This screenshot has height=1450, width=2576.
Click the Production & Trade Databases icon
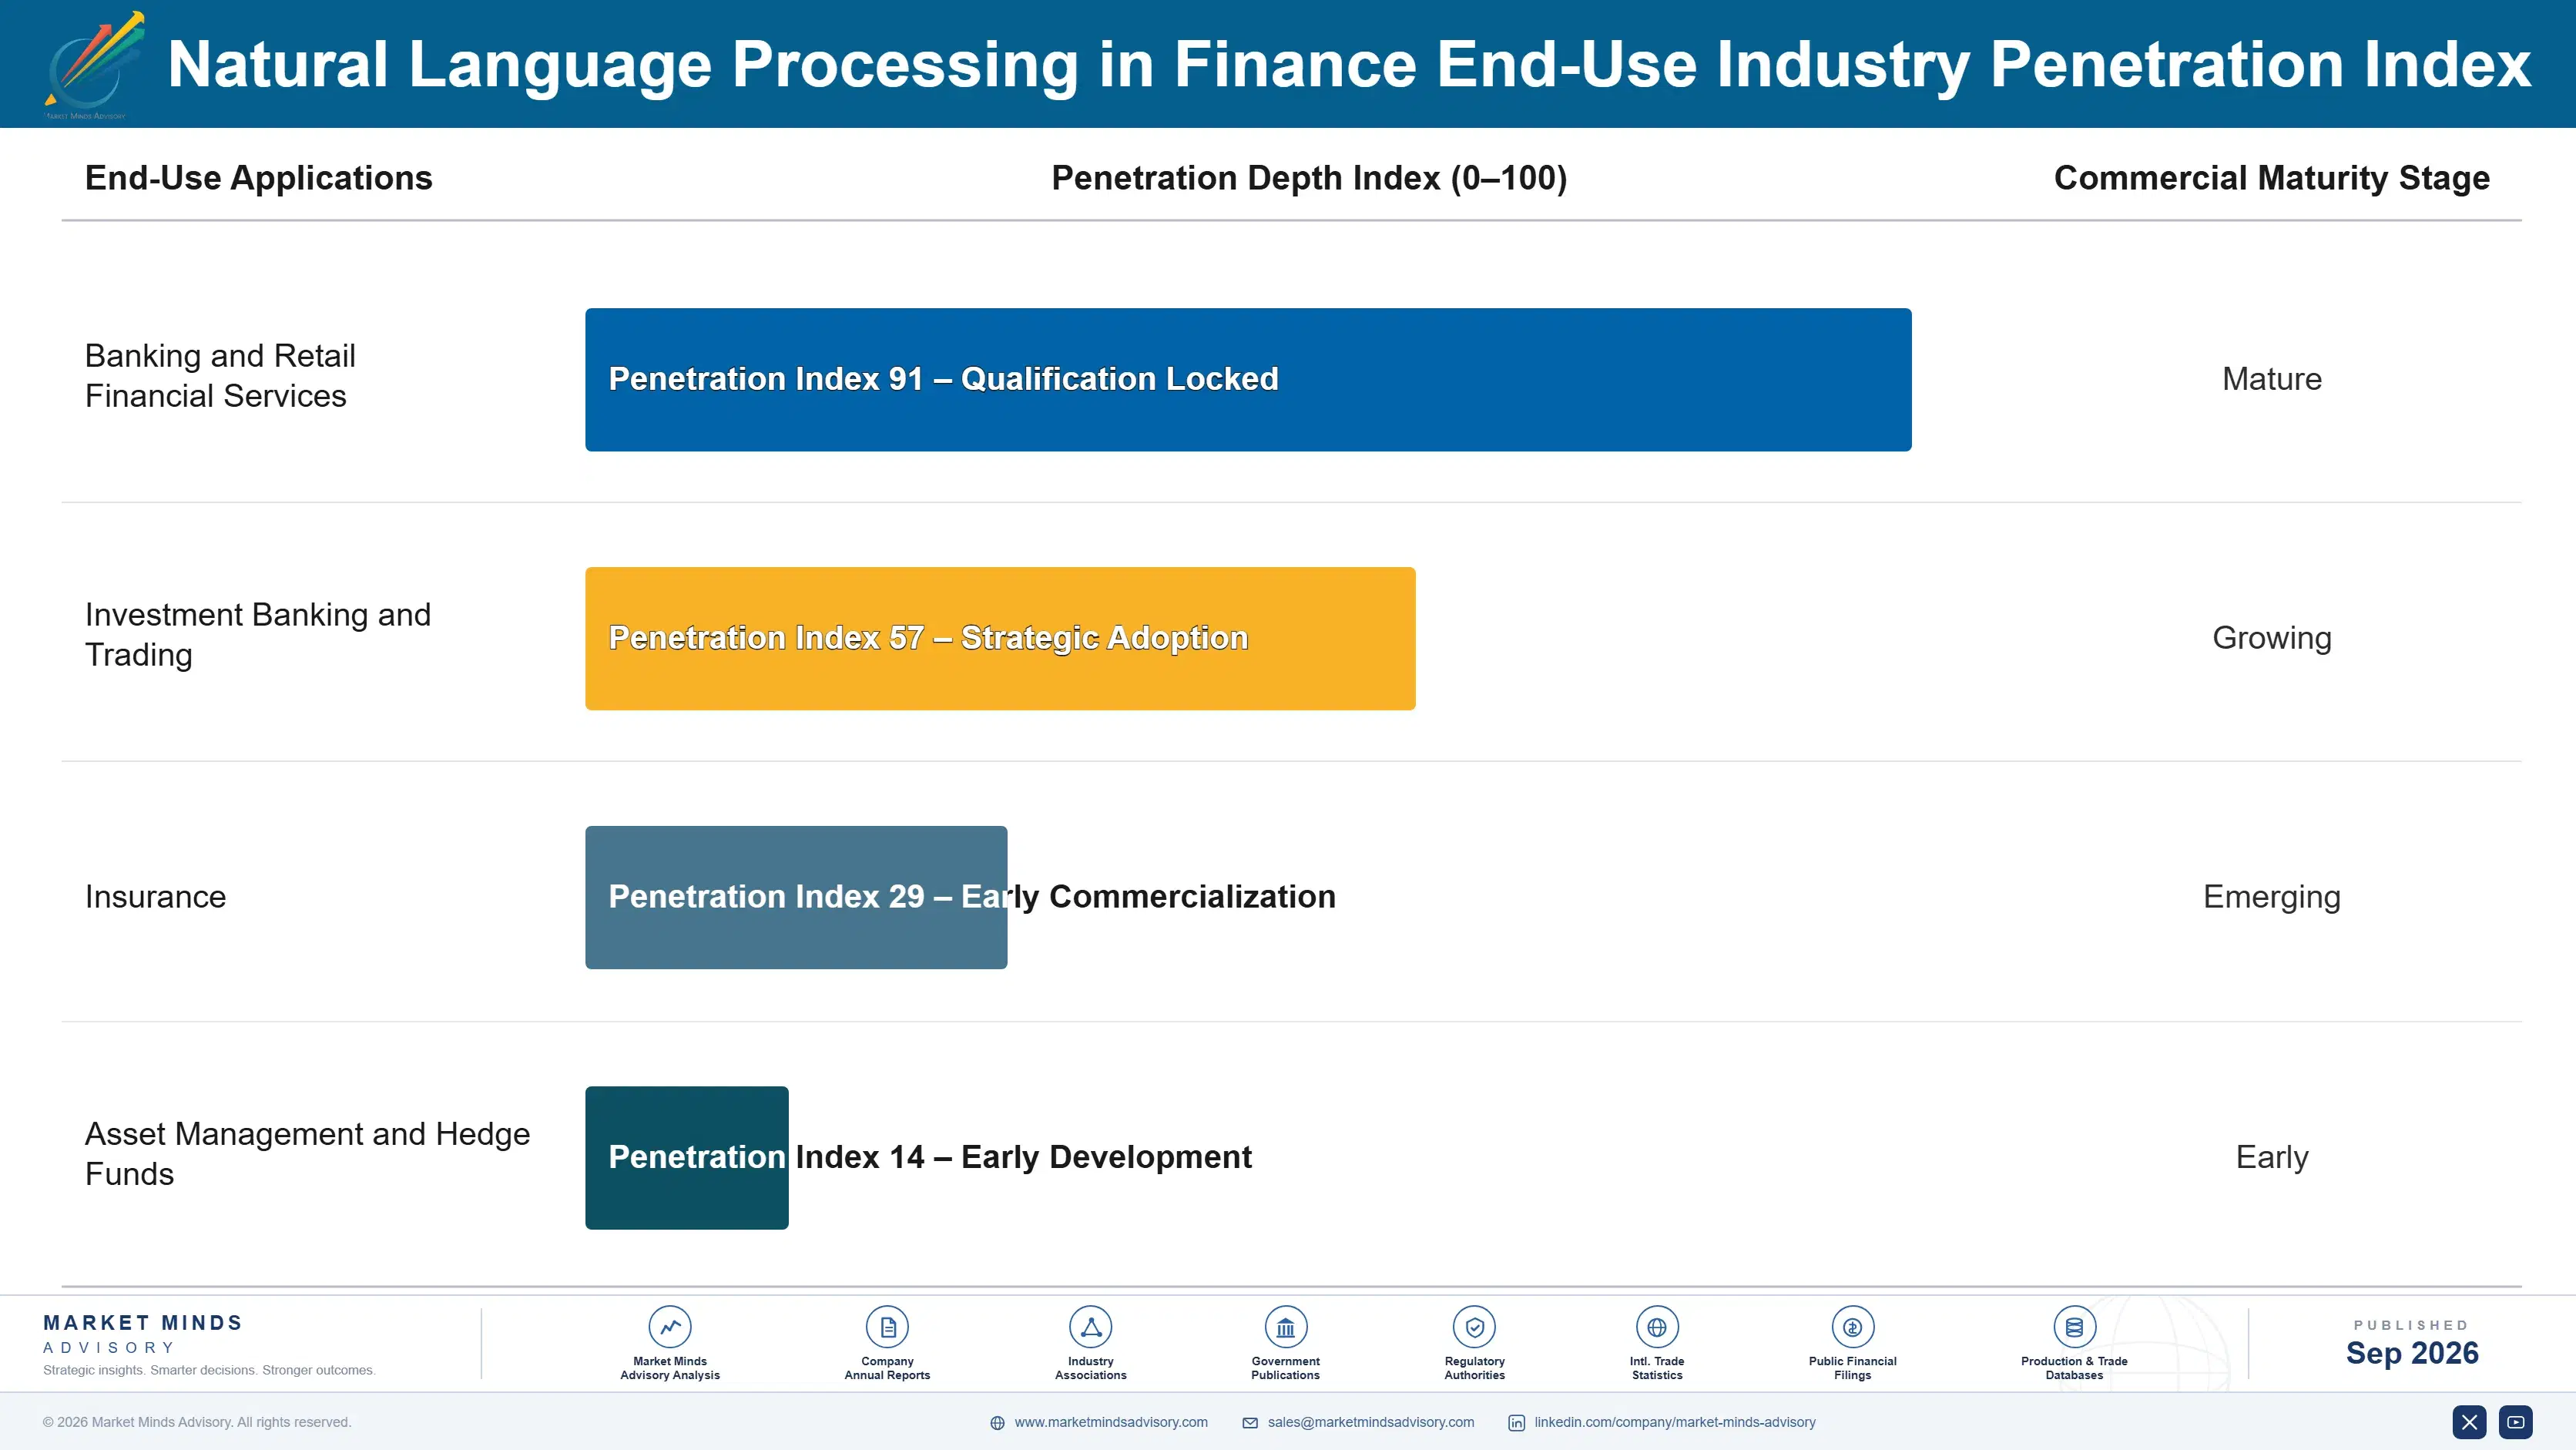click(x=2074, y=1327)
